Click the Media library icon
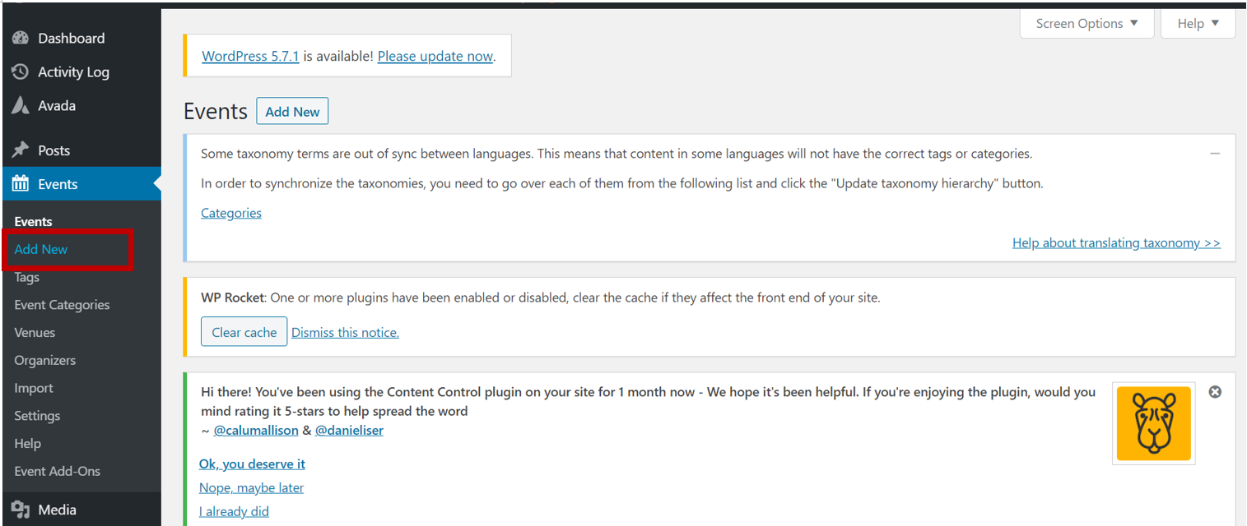The image size is (1247, 526). pos(21,510)
